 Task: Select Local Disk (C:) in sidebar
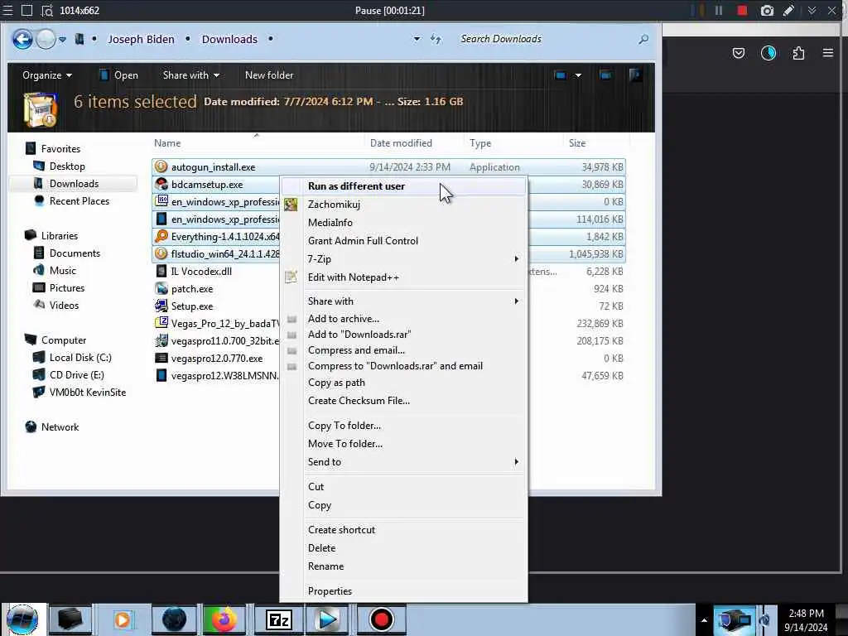(x=80, y=358)
